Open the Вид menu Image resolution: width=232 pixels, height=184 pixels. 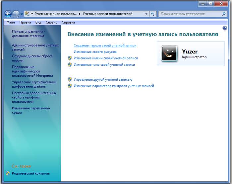38,22
